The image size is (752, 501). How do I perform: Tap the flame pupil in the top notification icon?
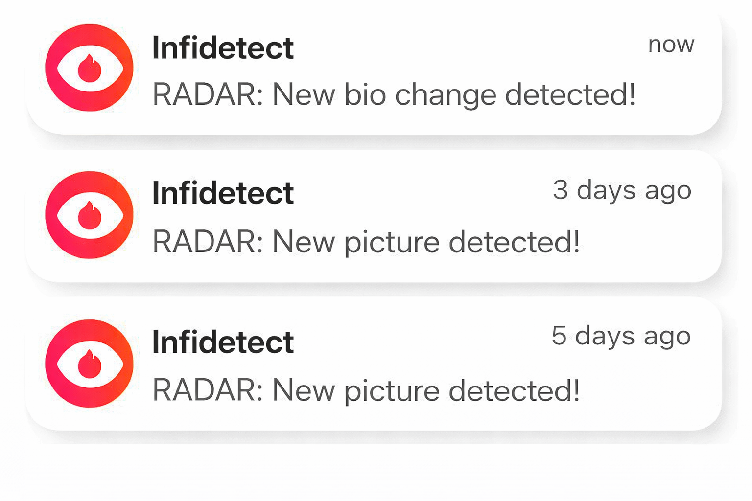(x=90, y=69)
